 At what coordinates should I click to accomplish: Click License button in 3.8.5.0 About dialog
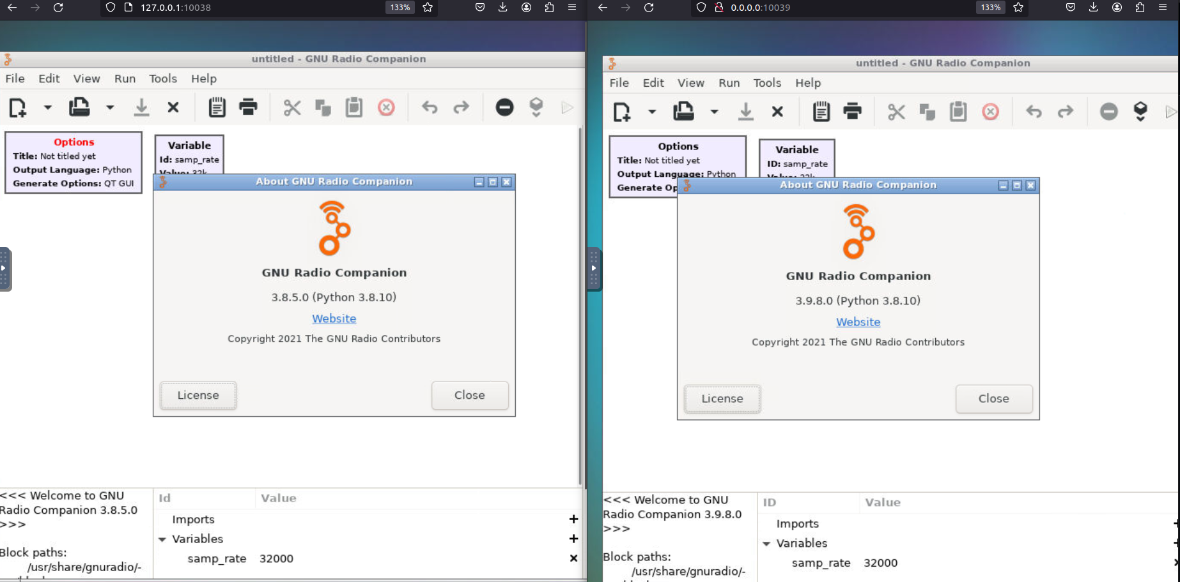tap(198, 395)
